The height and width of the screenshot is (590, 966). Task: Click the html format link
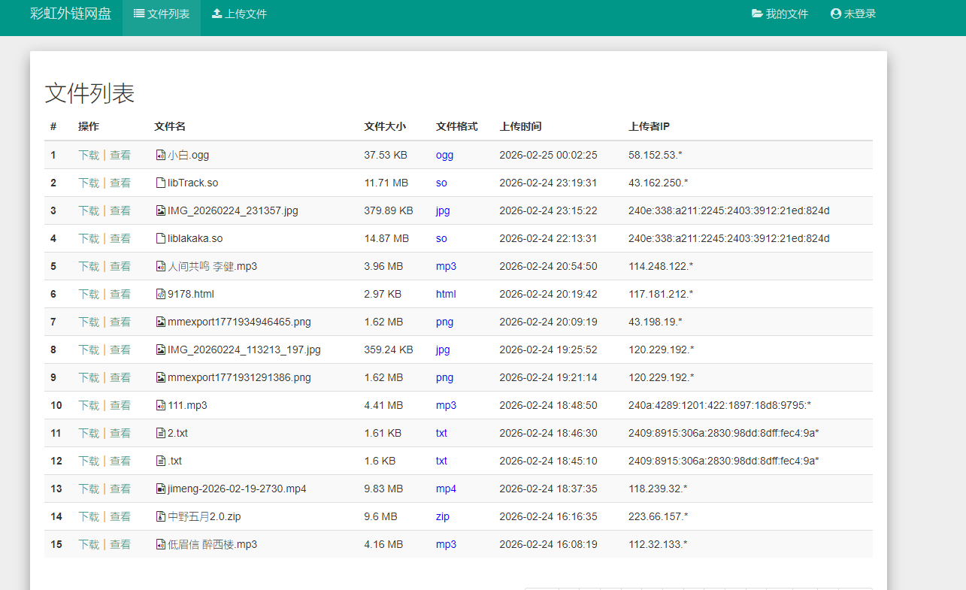(446, 295)
